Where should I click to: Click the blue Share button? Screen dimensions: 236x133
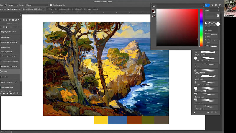[207, 5]
